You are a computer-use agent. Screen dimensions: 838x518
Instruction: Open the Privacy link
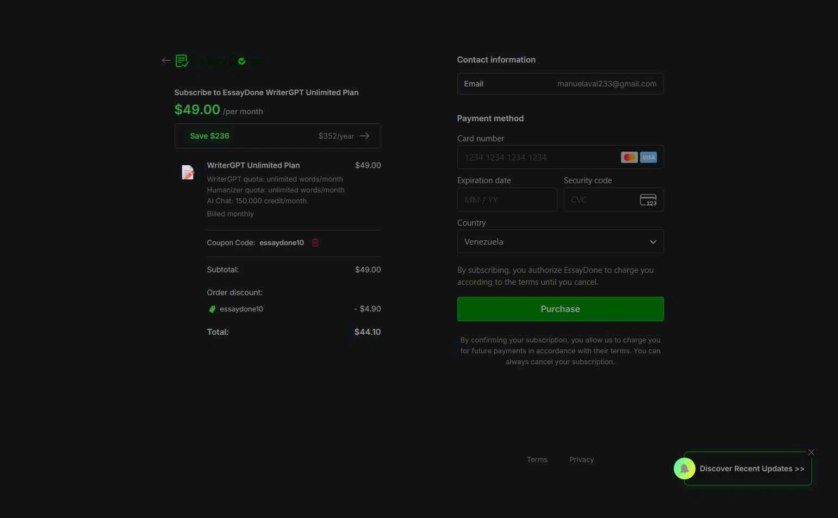[581, 460]
